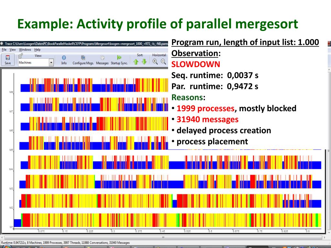Click the 0.375 time axis tick label
This screenshot has height=248, width=331.
pos(139,231)
